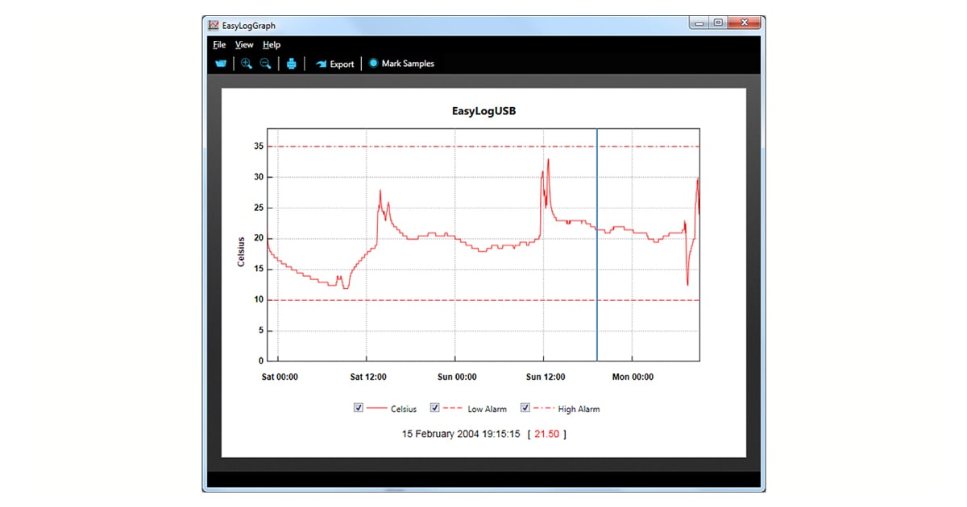Print the graph using printer icon
The height and width of the screenshot is (507, 967).
click(292, 64)
